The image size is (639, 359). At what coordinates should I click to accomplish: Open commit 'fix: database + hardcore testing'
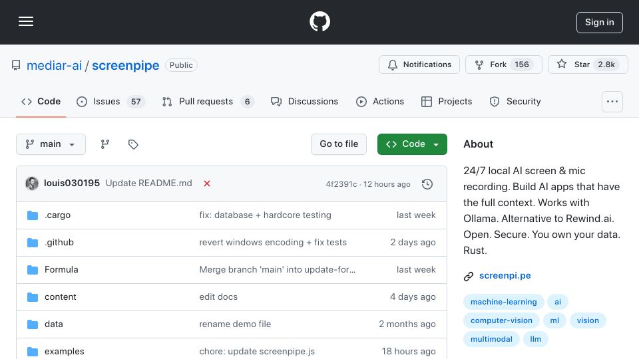coord(266,215)
